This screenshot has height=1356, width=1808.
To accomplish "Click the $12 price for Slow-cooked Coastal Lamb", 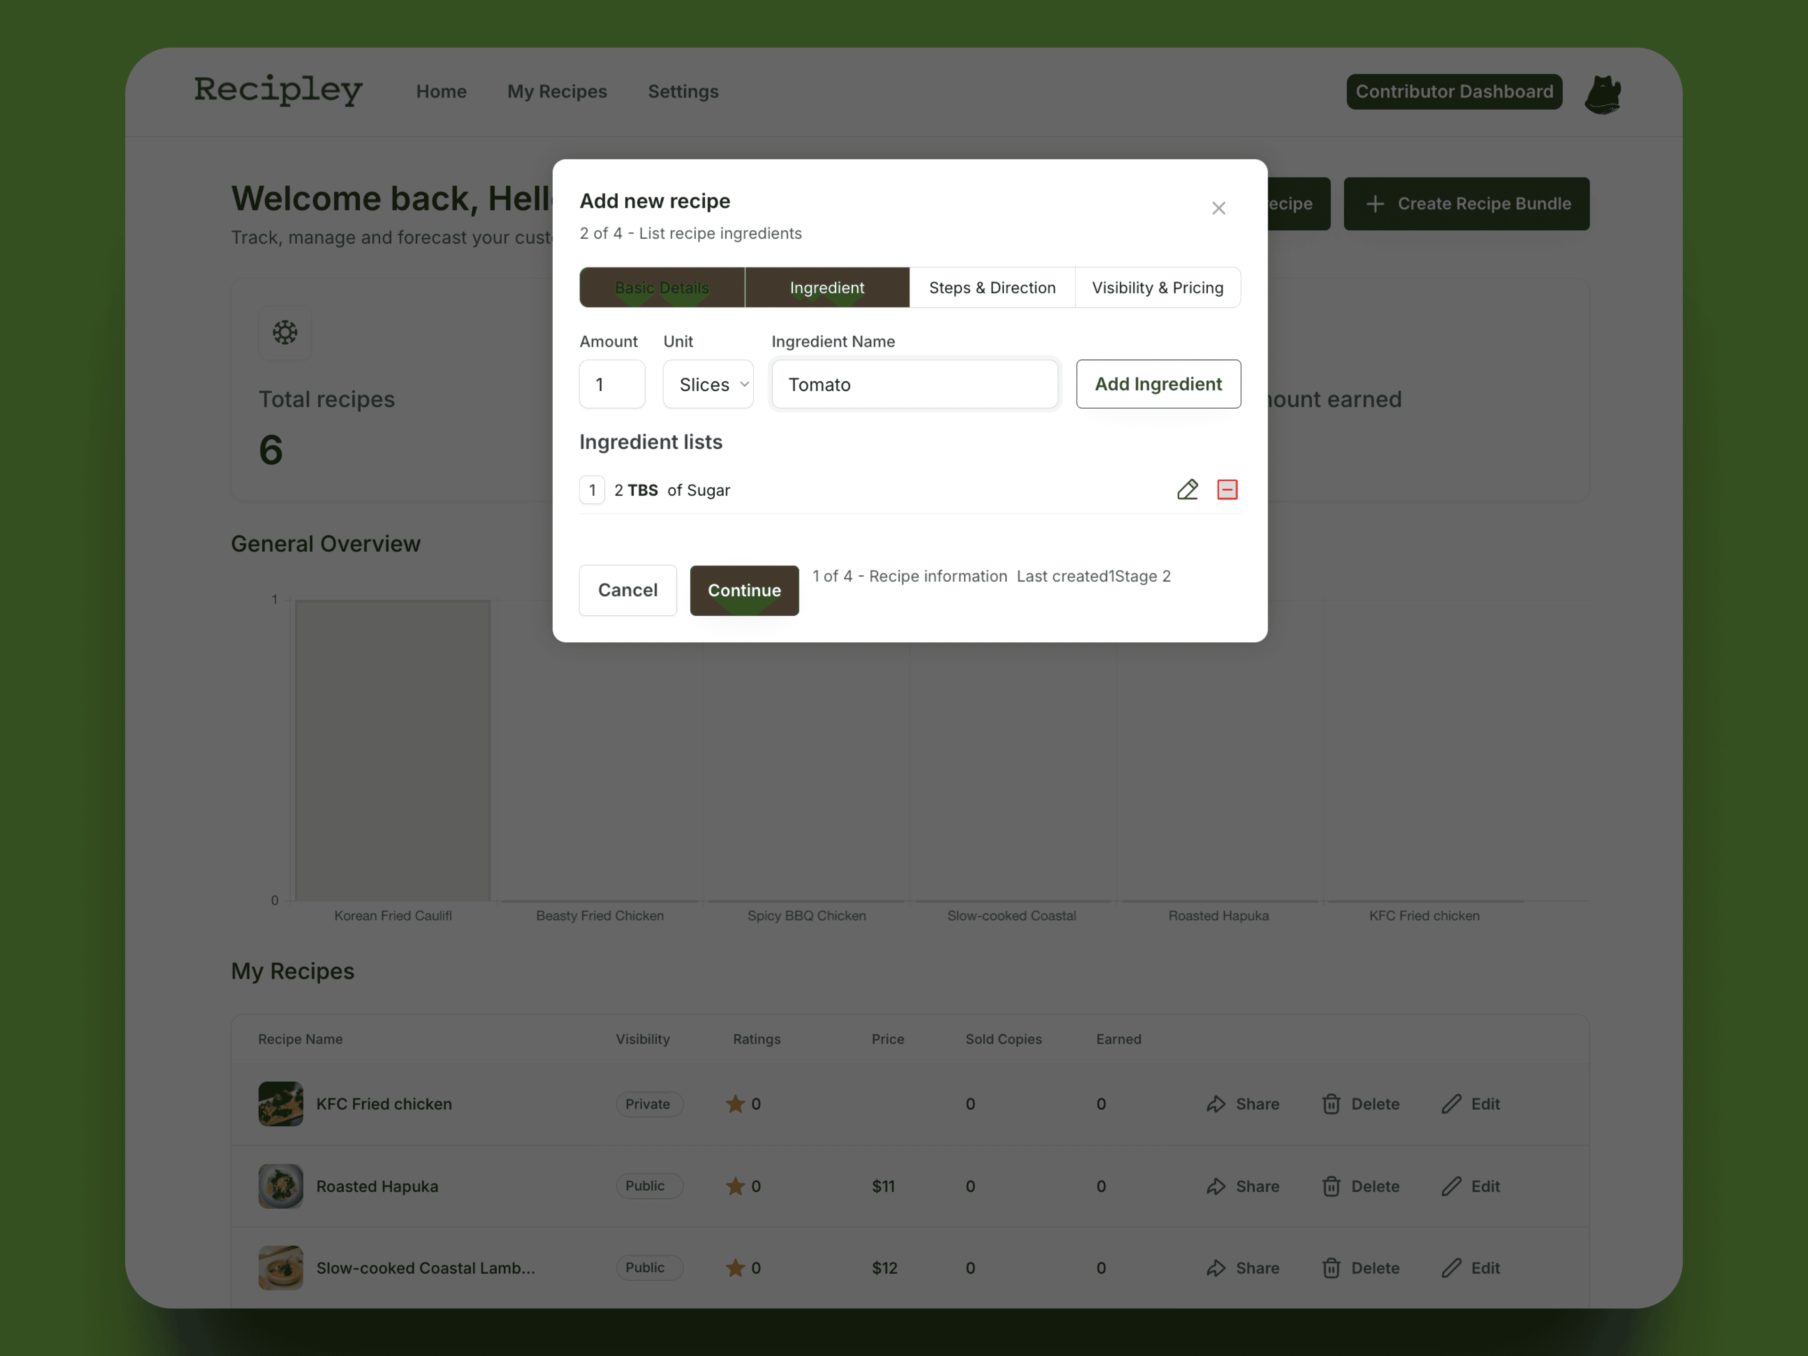I will tap(884, 1268).
